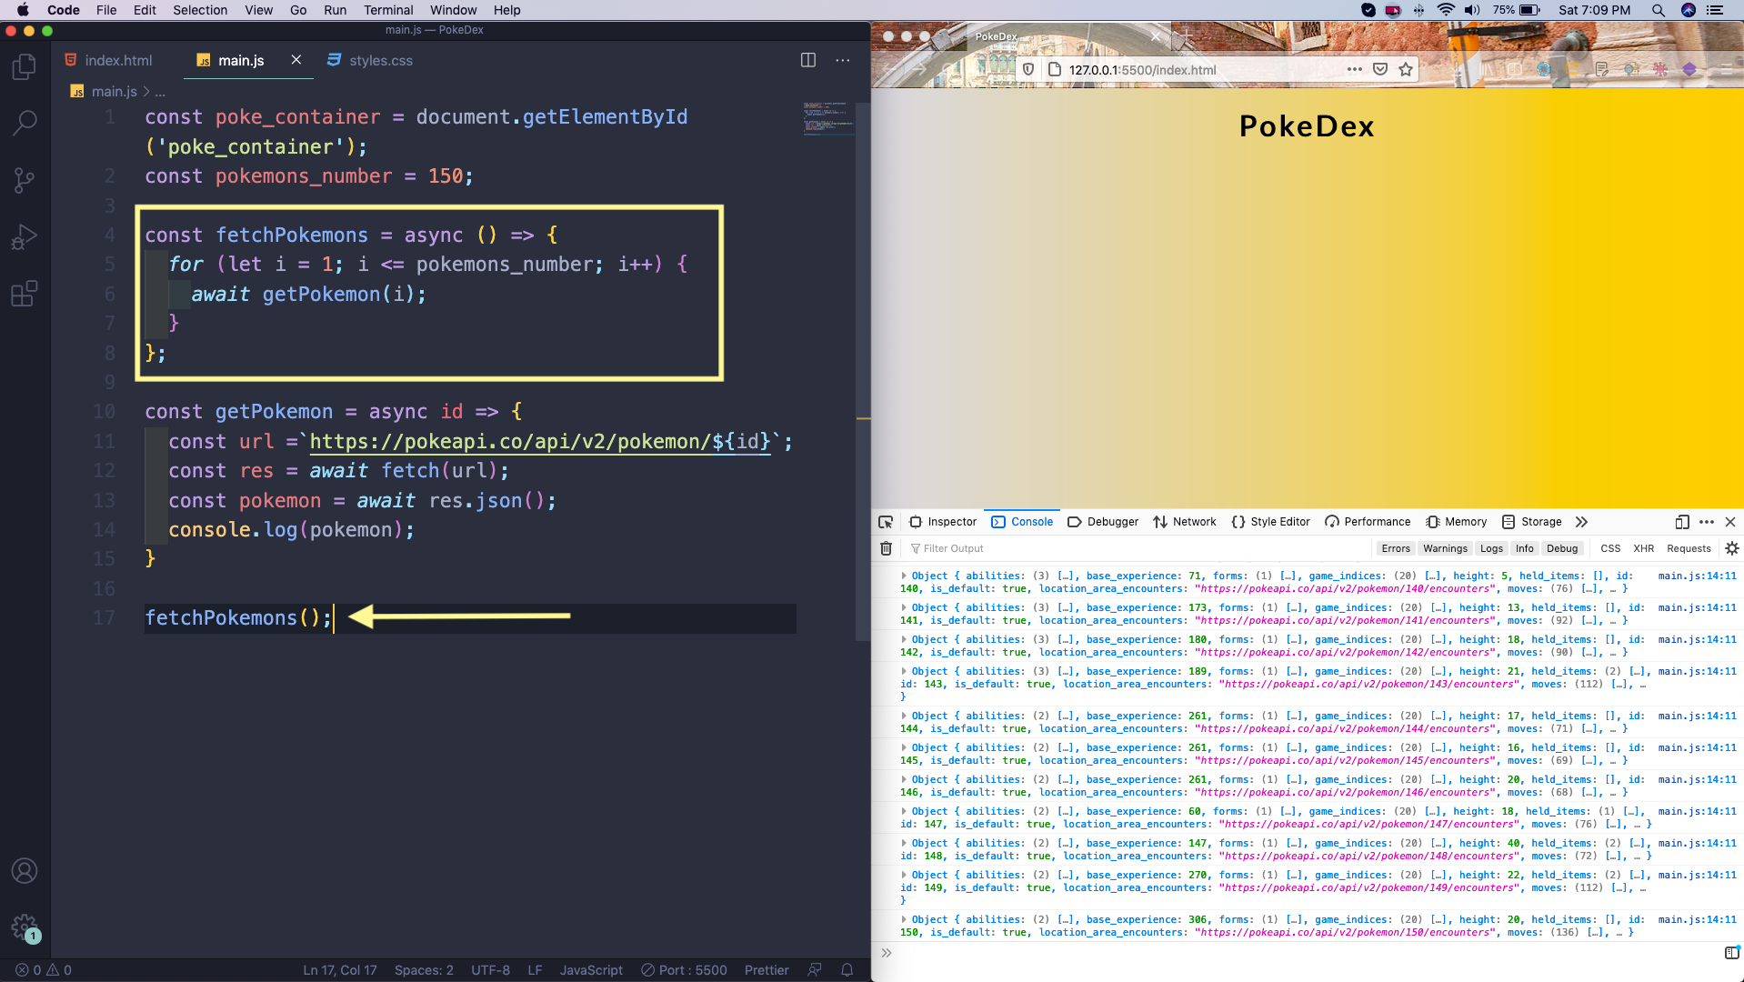The image size is (1744, 982).
Task: Open the DevTools meatball options menu
Action: click(1706, 522)
